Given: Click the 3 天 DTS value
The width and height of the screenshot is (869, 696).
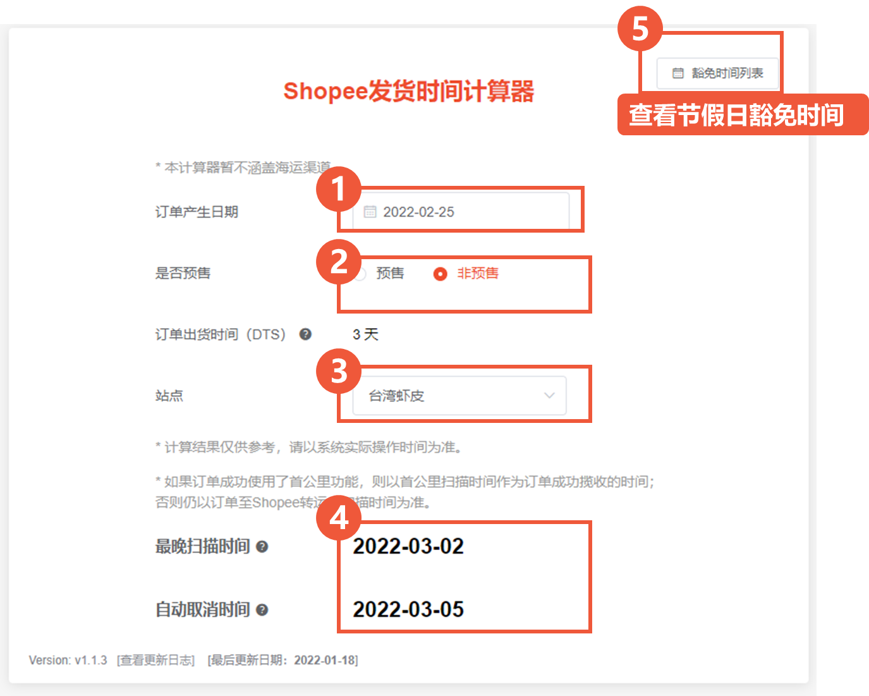Looking at the screenshot, I should (x=365, y=334).
